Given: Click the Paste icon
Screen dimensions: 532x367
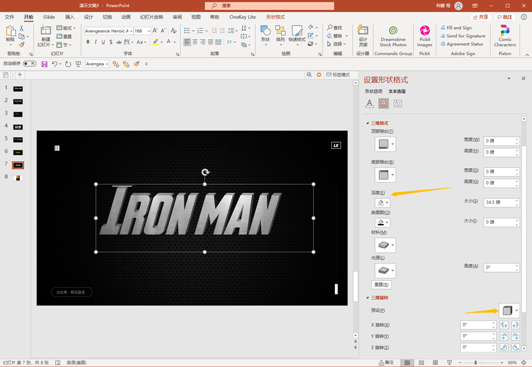Looking at the screenshot, I should (x=11, y=31).
